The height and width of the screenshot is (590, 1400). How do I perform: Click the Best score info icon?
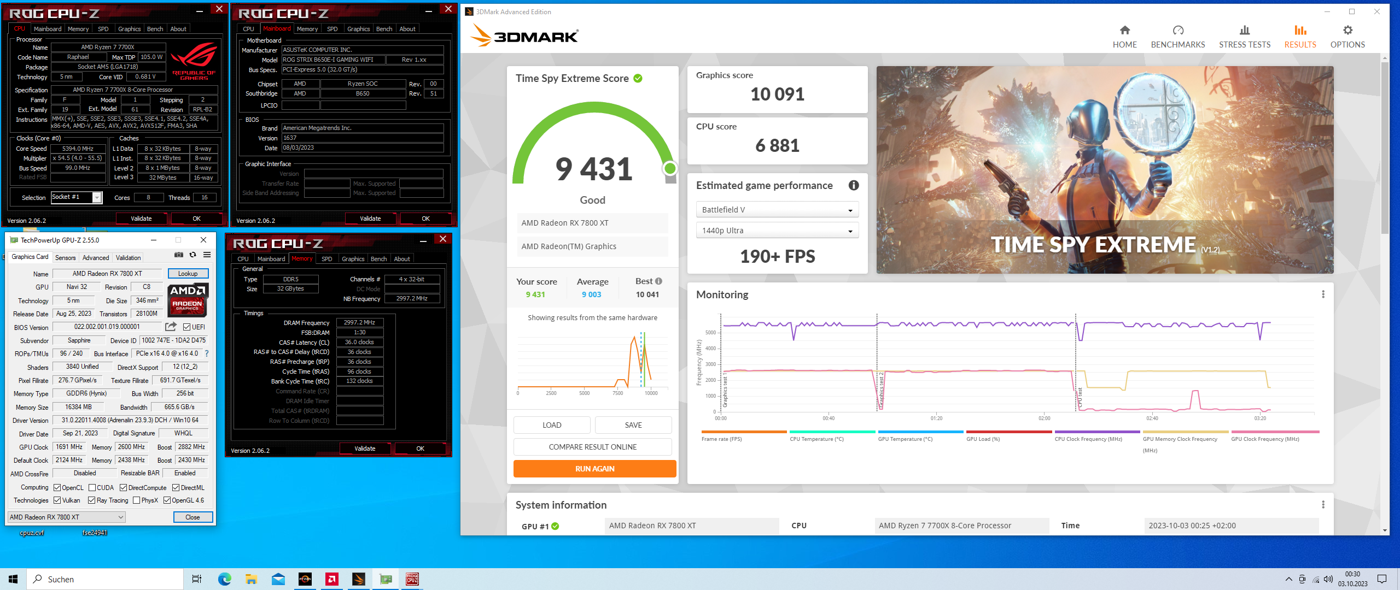pyautogui.click(x=658, y=281)
